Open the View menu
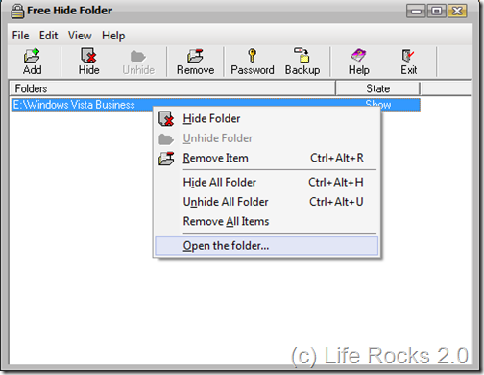The width and height of the screenshot is (484, 375). coord(80,36)
